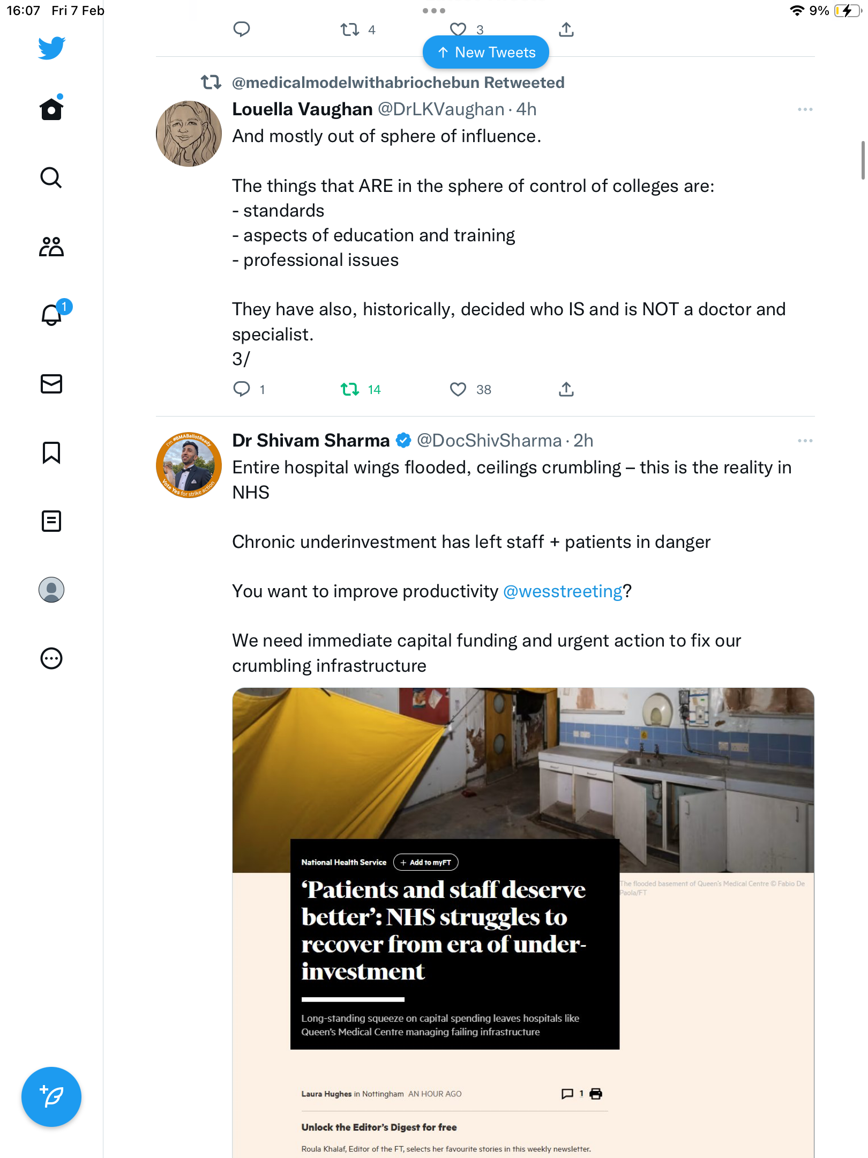Viewport: 868px width, 1158px height.
Task: Open the Search icon in sidebar
Action: [51, 177]
